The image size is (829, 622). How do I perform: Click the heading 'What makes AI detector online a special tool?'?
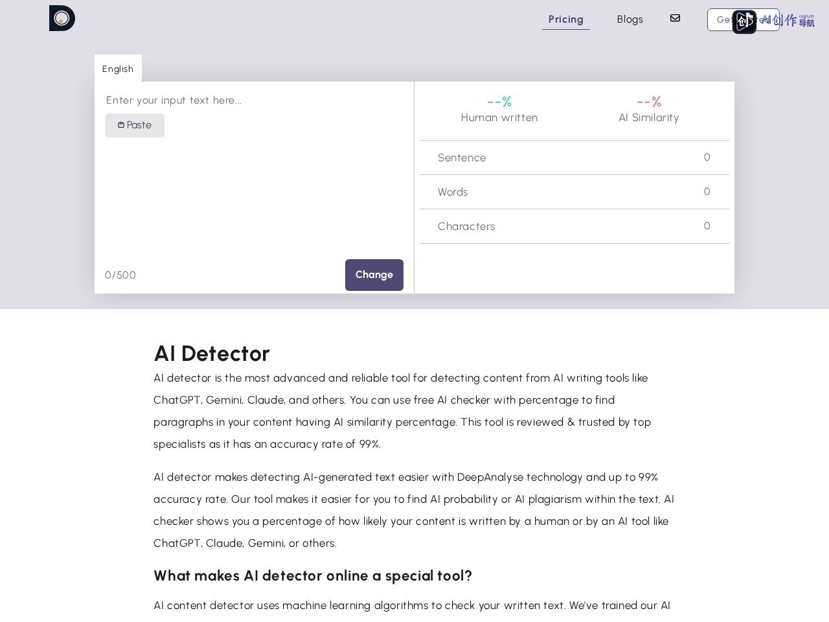point(313,575)
